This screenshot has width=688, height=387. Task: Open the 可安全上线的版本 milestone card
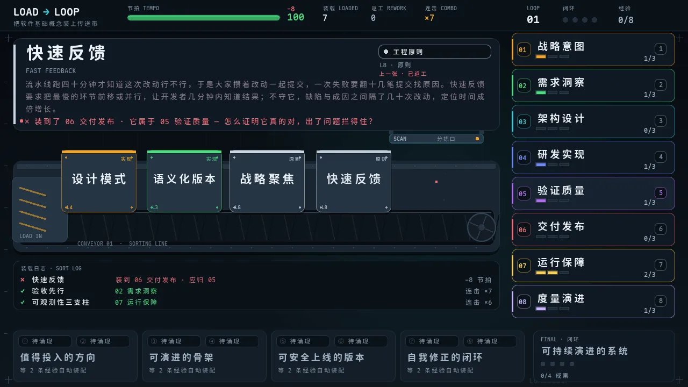[x=333, y=356]
